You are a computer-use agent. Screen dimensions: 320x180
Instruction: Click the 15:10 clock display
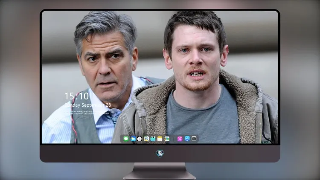76,96
